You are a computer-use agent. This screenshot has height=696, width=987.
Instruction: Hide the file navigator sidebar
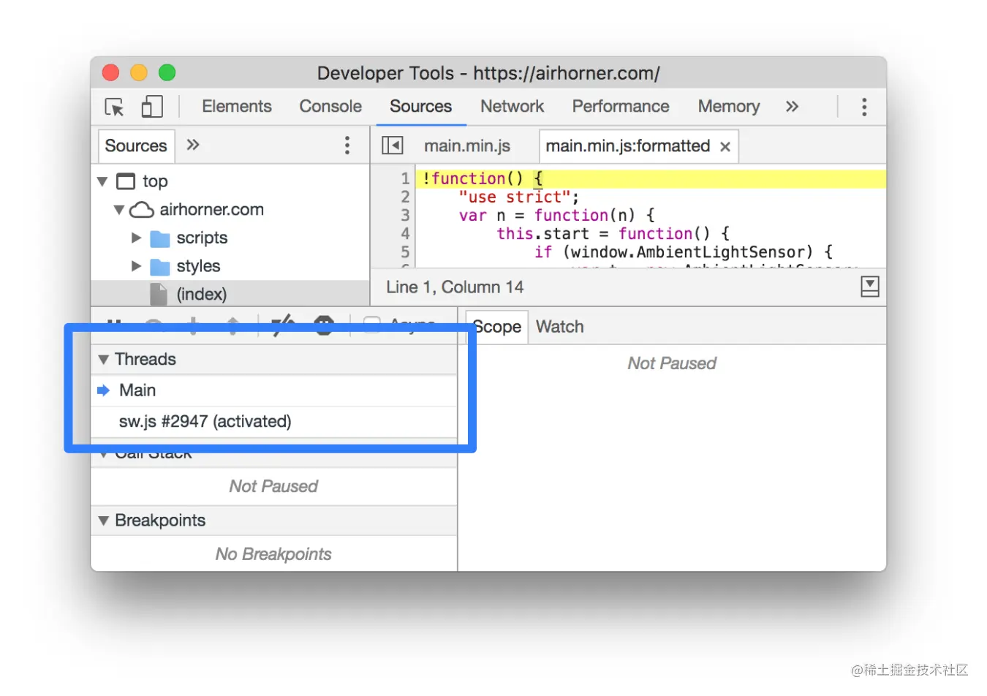(393, 145)
